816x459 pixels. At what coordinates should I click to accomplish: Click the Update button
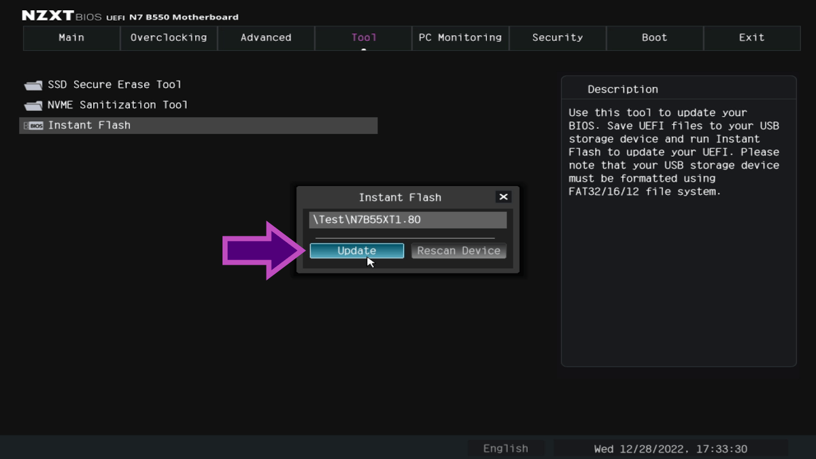pyautogui.click(x=357, y=251)
